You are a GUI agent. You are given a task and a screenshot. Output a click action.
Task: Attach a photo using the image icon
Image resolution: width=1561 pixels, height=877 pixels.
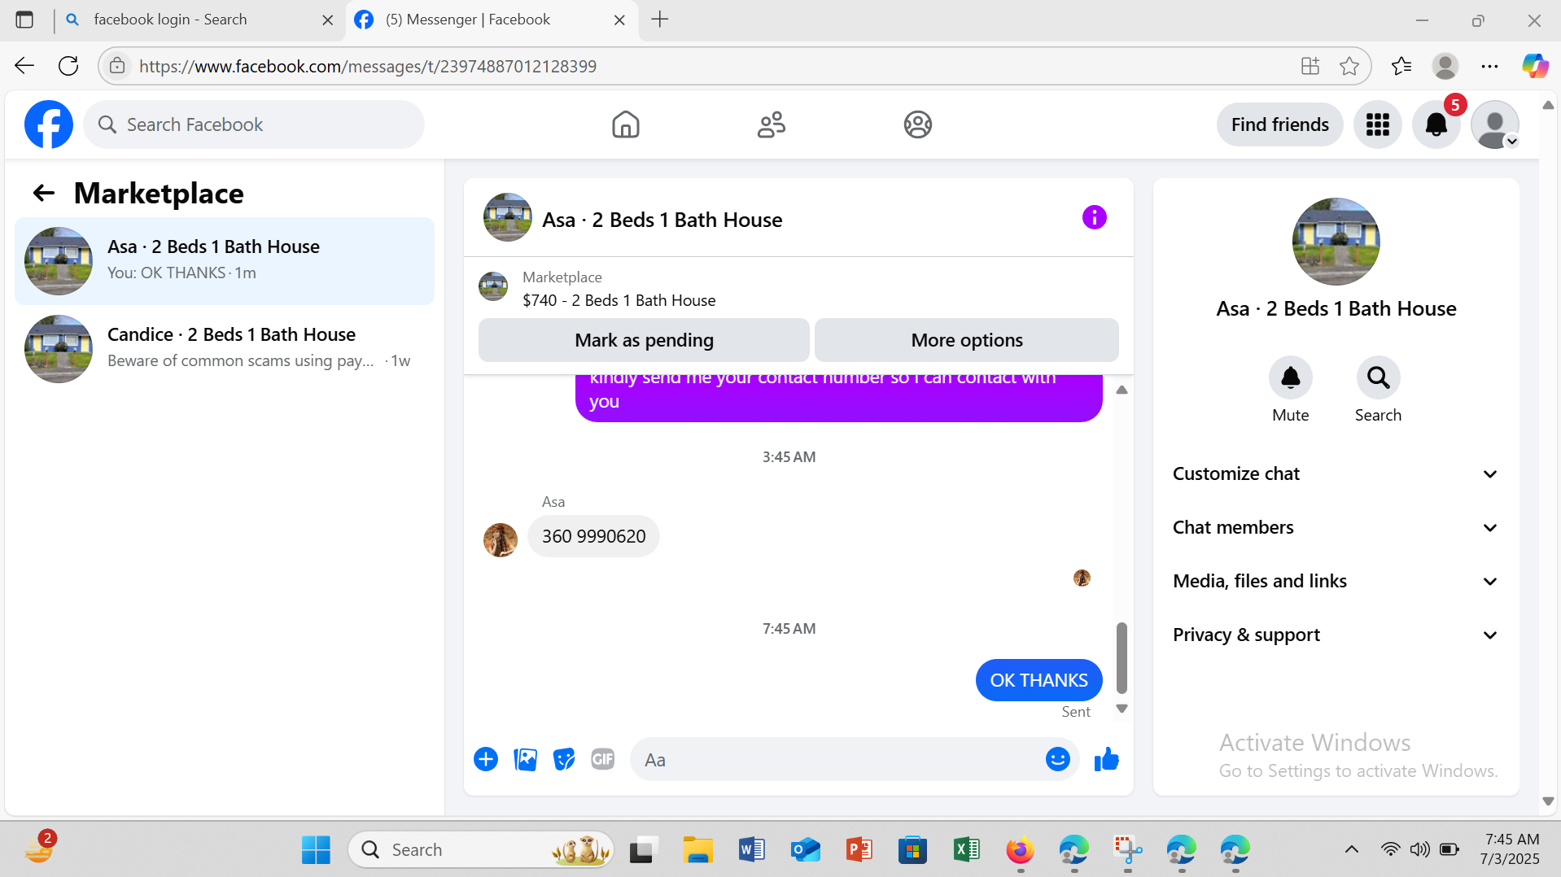coord(525,759)
